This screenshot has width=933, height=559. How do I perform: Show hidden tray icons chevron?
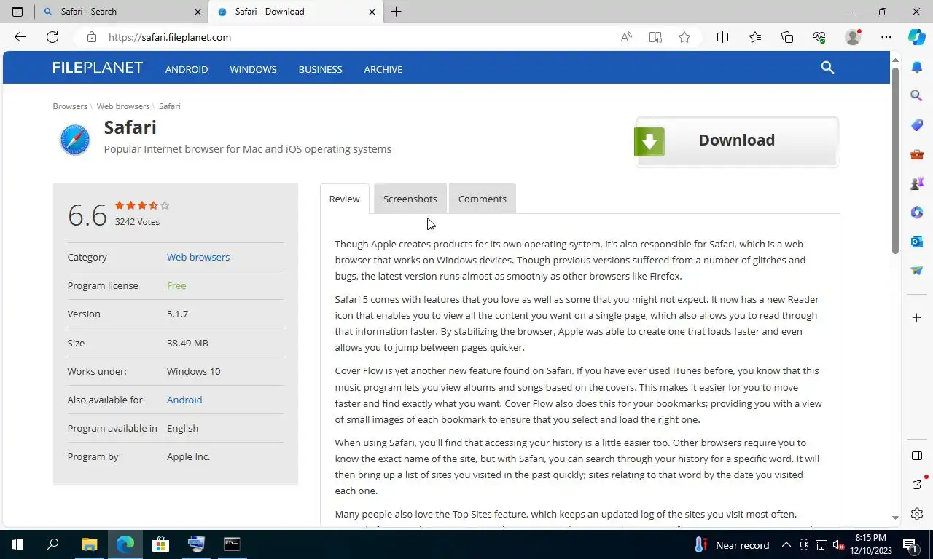[x=786, y=544]
